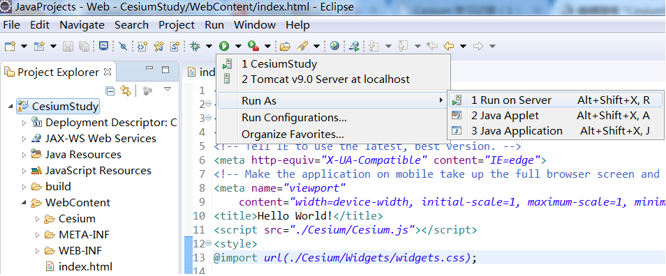The height and width of the screenshot is (276, 666).
Task: Go to Last Edit Location icon
Action: [432, 46]
